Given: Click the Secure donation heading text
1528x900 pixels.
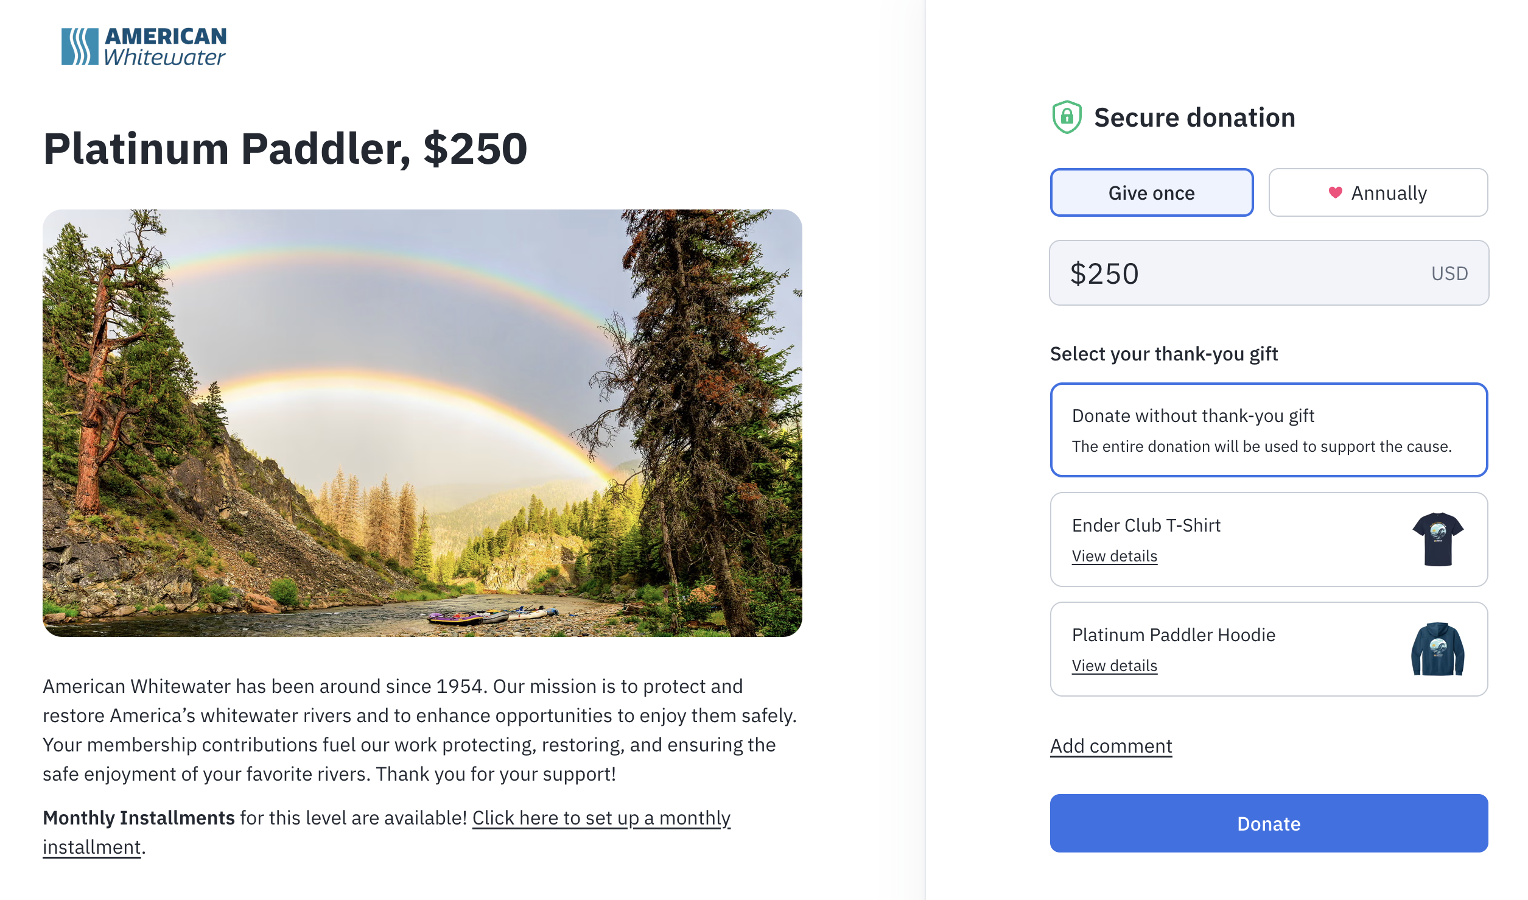Looking at the screenshot, I should (x=1194, y=118).
